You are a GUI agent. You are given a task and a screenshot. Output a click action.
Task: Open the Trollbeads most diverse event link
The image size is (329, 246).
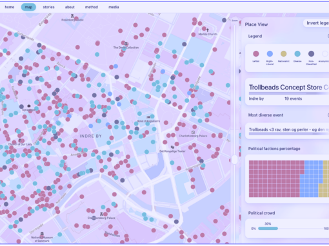click(288, 129)
